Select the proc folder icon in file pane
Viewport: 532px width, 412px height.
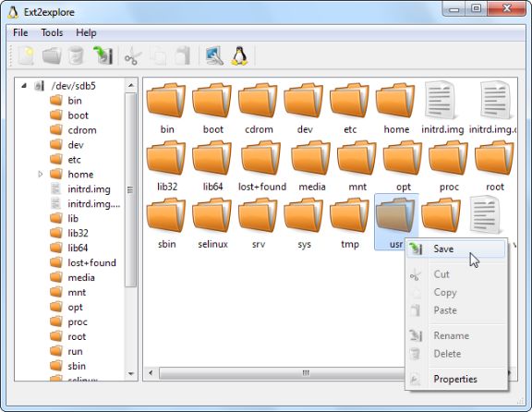point(449,158)
